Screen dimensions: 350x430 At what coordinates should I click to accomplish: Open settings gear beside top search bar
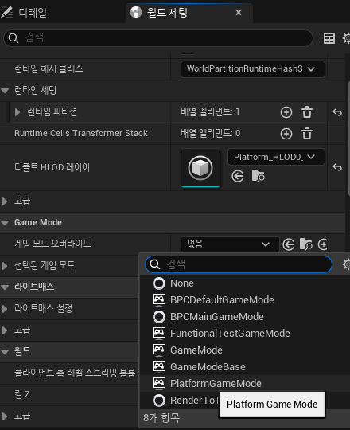pyautogui.click(x=347, y=38)
